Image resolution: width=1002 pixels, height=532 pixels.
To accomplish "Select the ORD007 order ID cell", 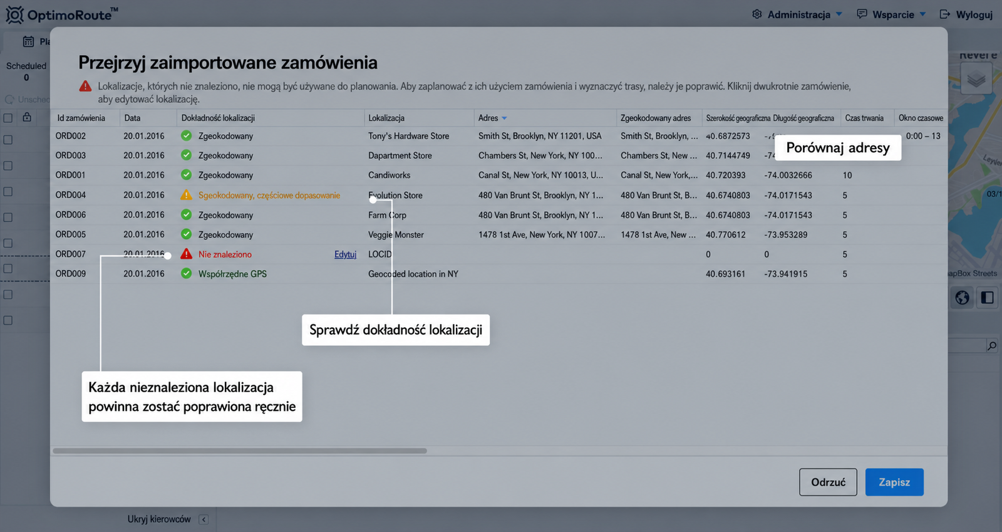I will (x=71, y=254).
